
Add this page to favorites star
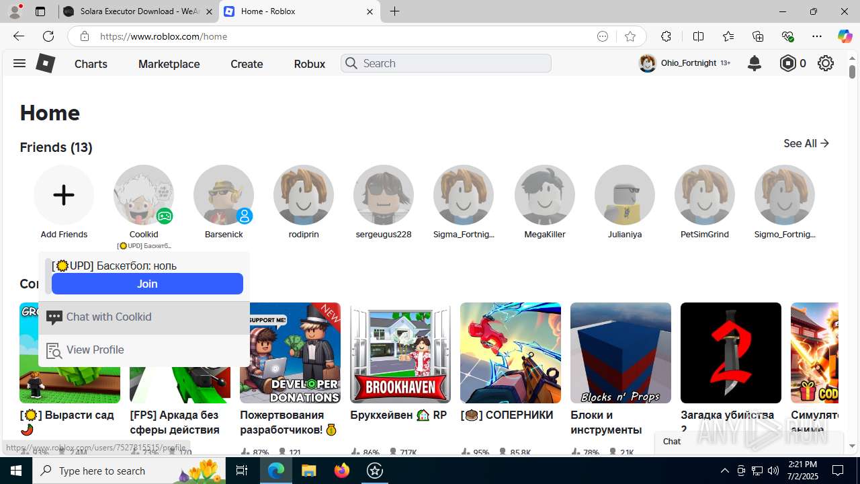[x=630, y=36]
